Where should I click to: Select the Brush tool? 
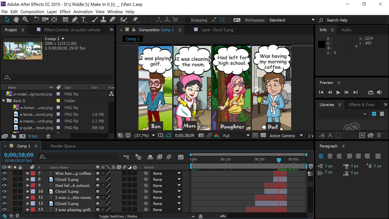(x=95, y=20)
